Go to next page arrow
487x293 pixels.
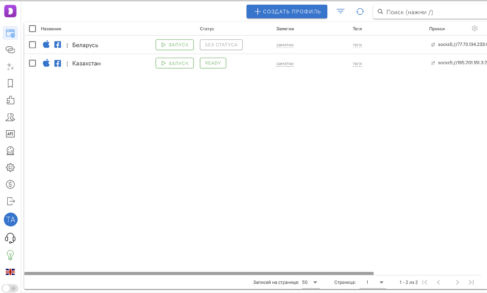click(457, 282)
